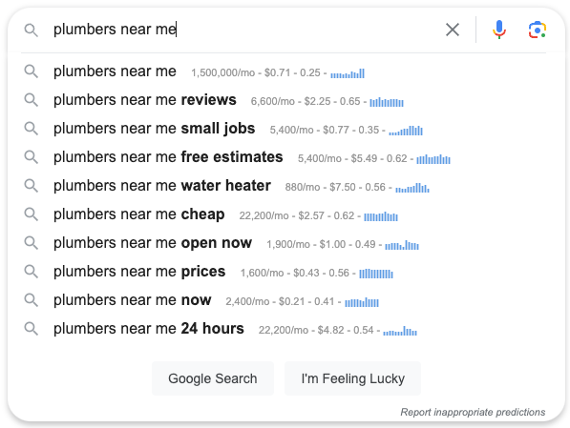The width and height of the screenshot is (570, 428).
Task: Open Google Lens image search icon
Action: [538, 30]
